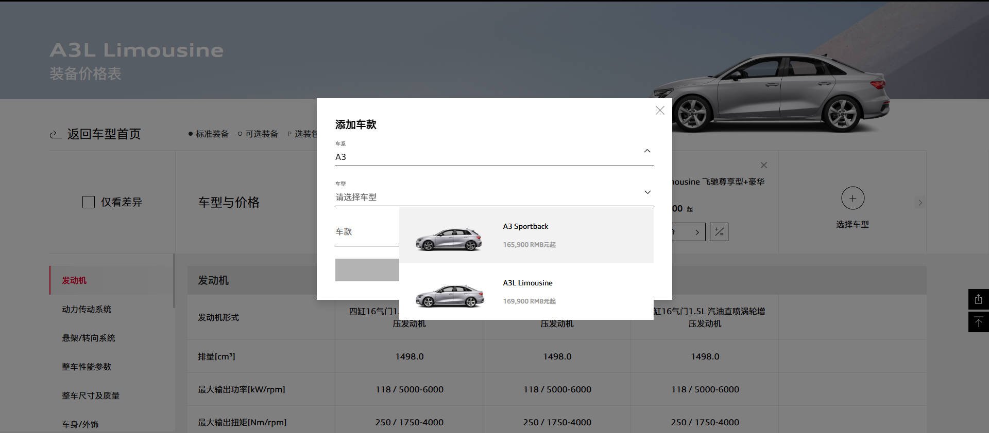Click the 选择车型 label
Screen dimensions: 989x433
point(852,224)
